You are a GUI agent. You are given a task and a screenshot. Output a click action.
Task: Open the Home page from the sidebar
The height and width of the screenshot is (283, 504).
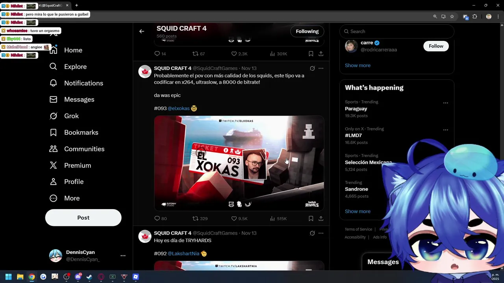[66, 50]
